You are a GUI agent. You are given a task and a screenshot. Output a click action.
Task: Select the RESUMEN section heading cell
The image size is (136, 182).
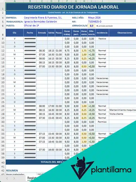[x=12, y=170]
